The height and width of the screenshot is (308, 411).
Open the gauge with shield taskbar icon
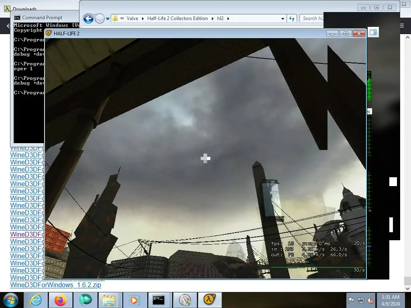pos(185,300)
